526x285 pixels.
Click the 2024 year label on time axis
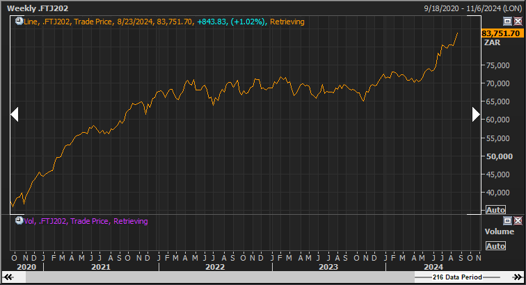[433, 267]
